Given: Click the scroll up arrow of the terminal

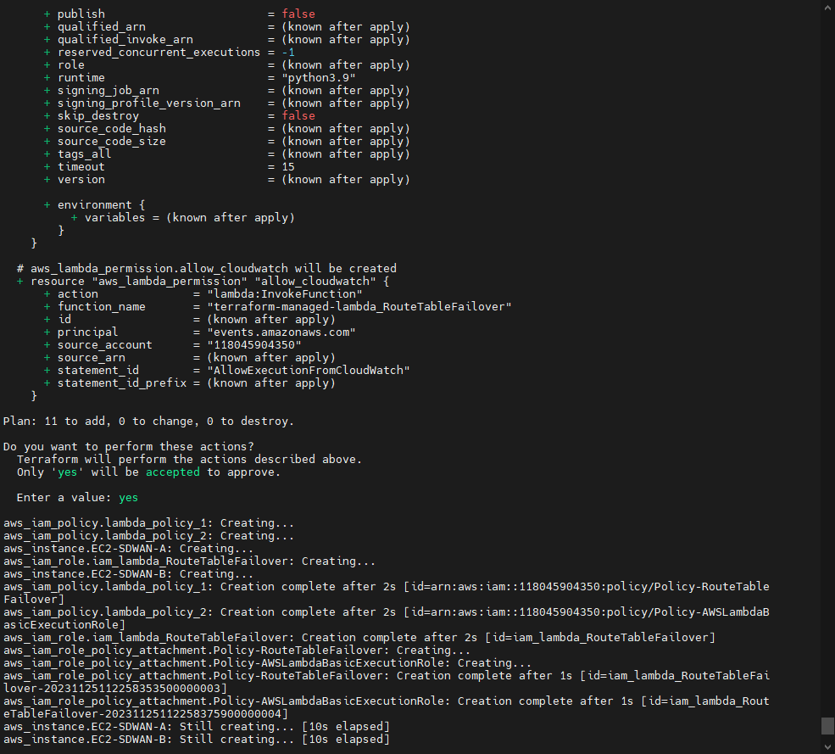Looking at the screenshot, I should (827, 7).
